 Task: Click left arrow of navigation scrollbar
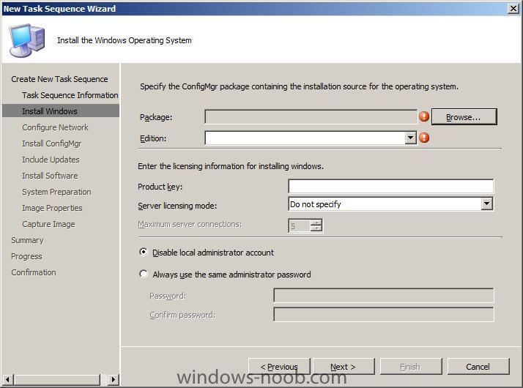[7, 379]
